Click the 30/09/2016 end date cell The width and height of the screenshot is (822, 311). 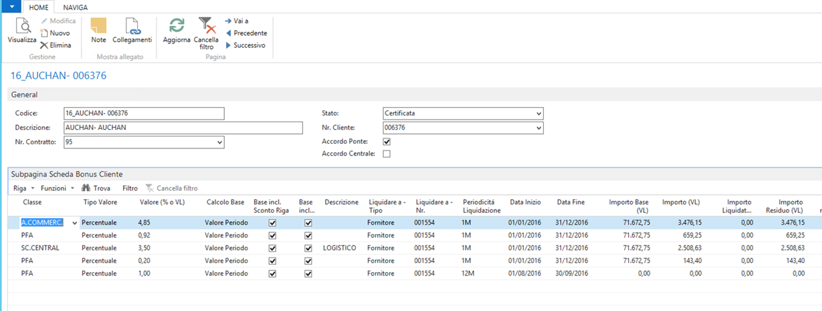coord(572,274)
